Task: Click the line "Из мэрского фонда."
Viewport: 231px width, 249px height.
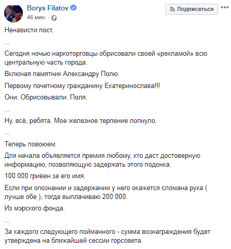Action: pyautogui.click(x=35, y=208)
